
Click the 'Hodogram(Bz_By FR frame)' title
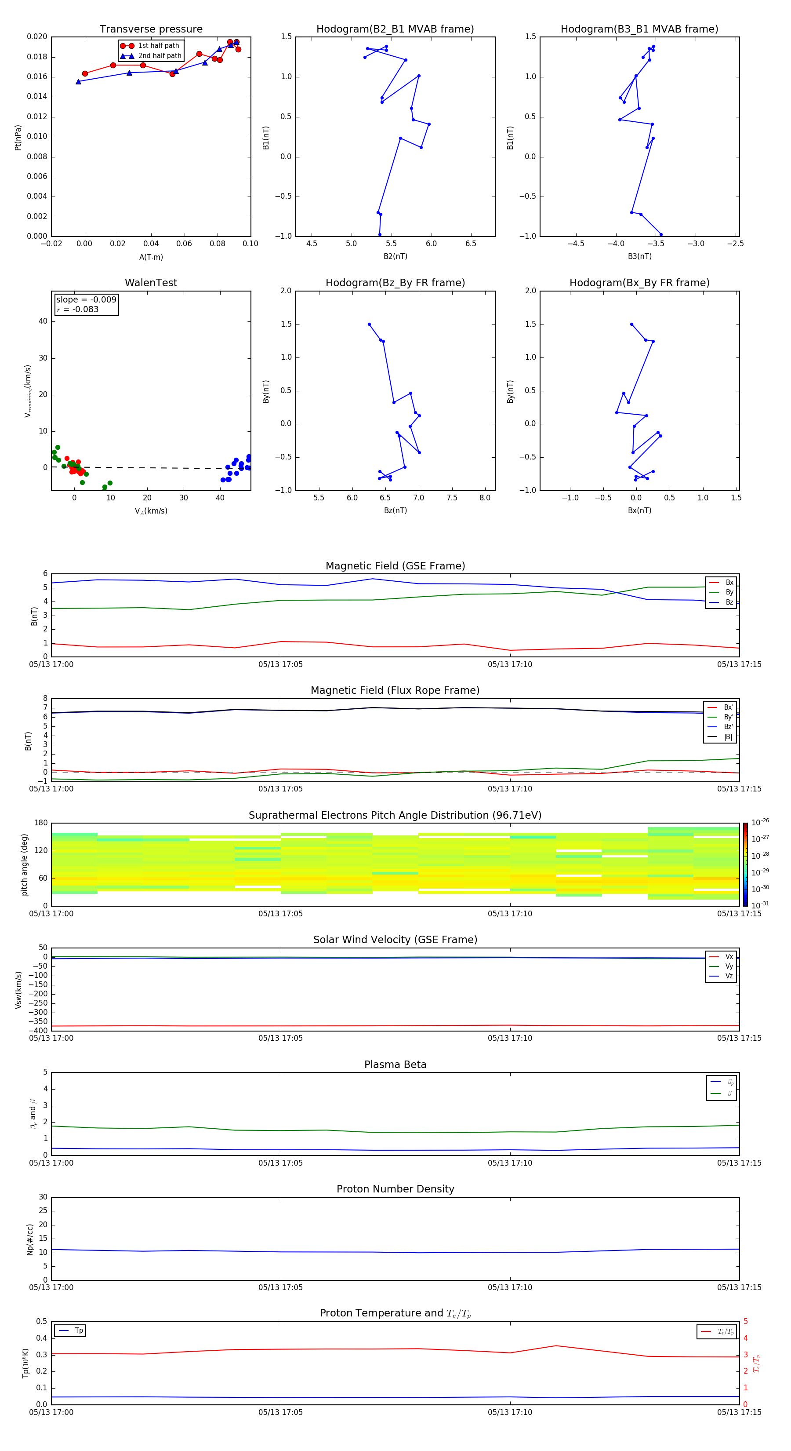pos(395,283)
